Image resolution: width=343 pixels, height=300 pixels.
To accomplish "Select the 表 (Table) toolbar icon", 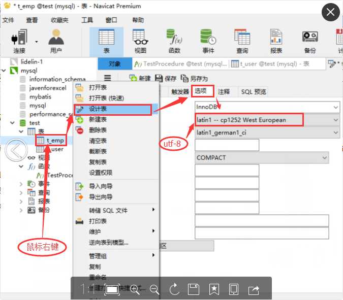I will pyautogui.click(x=106, y=42).
